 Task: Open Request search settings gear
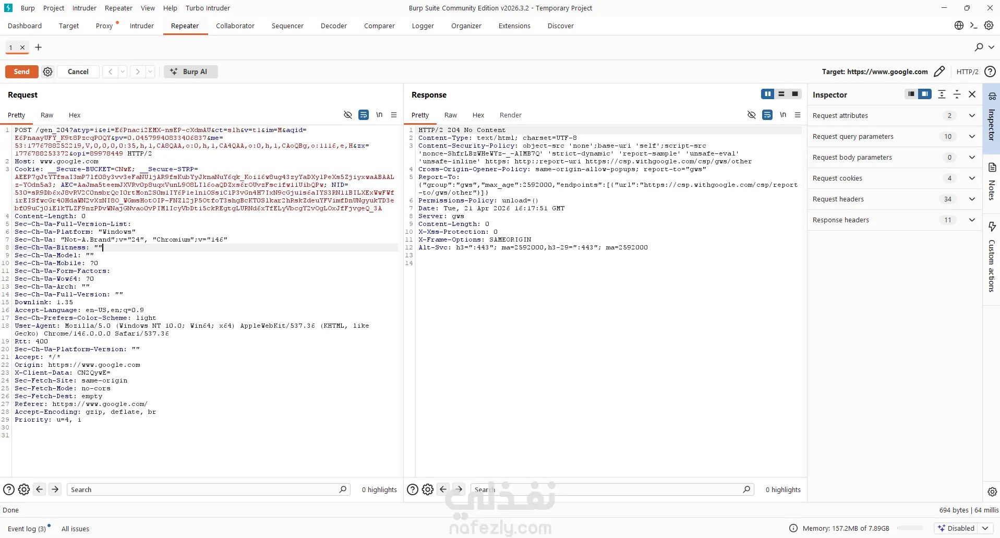[x=24, y=489]
